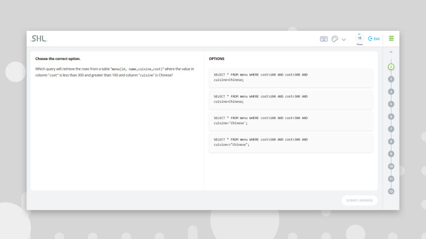
Task: Click the SHL logo
Action: (39, 39)
